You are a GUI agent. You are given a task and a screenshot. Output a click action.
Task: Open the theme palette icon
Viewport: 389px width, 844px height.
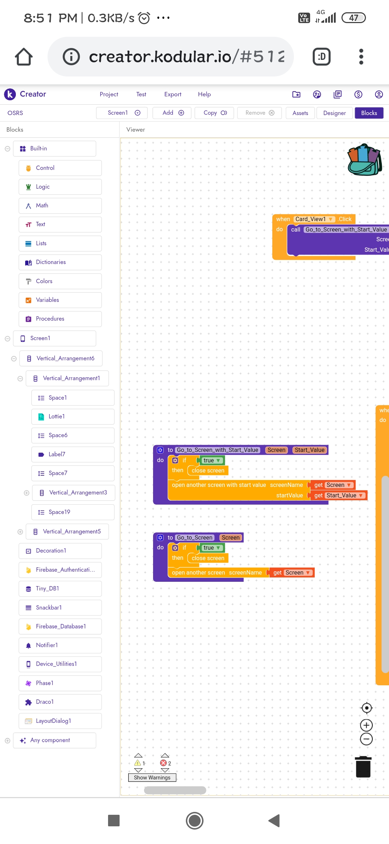(317, 94)
